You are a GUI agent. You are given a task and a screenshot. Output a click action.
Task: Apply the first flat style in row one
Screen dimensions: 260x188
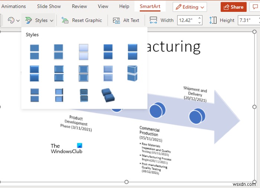(35, 52)
